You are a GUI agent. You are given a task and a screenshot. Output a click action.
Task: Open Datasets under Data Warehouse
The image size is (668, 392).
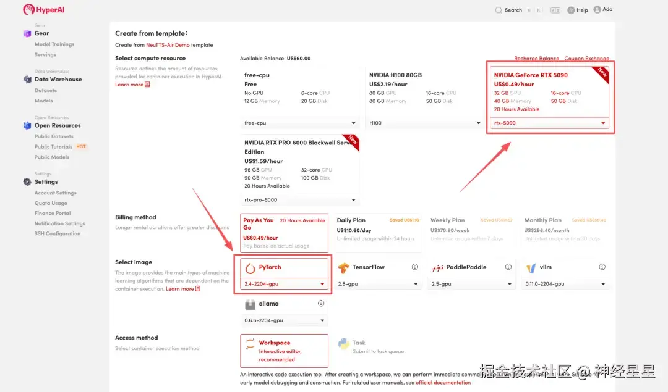pyautogui.click(x=46, y=91)
